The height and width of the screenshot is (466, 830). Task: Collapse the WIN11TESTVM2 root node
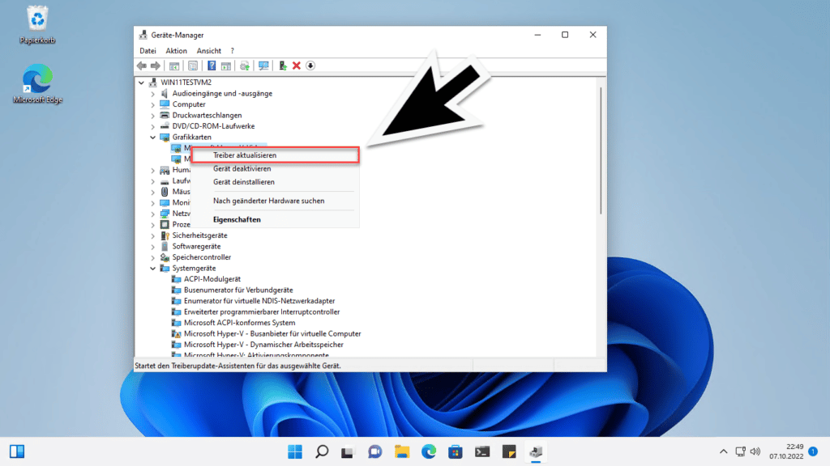tap(141, 83)
